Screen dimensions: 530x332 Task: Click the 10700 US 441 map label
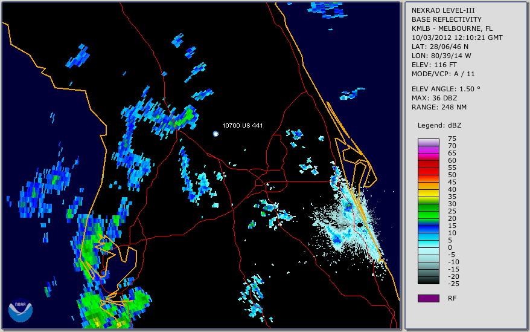pyautogui.click(x=242, y=125)
